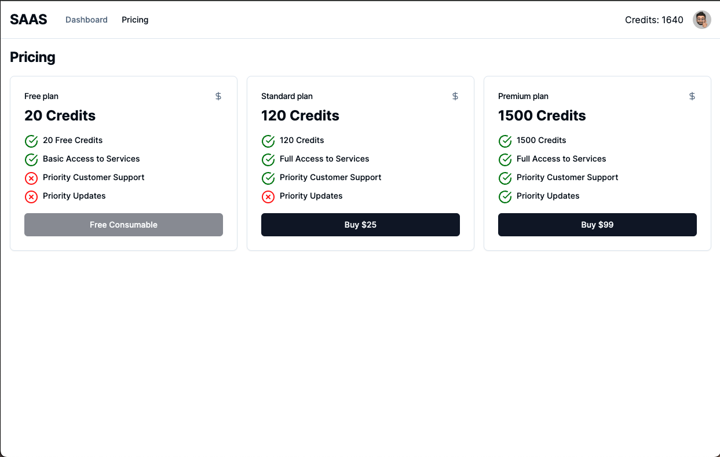Image resolution: width=720 pixels, height=457 pixels.
Task: Open the Dashboard page
Action: [x=86, y=19]
